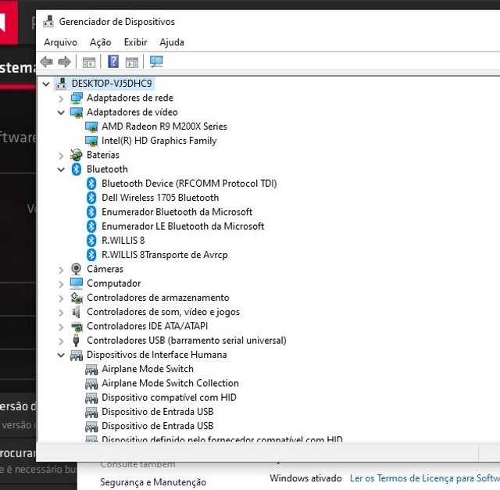The height and width of the screenshot is (490, 500).
Task: Select R.WILLIS 8Transporte de Avrcp entry
Action: coord(165,255)
